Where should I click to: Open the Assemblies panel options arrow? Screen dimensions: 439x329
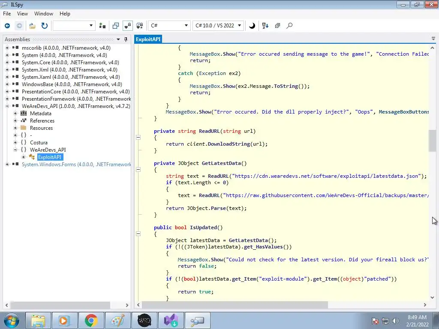pos(118,39)
